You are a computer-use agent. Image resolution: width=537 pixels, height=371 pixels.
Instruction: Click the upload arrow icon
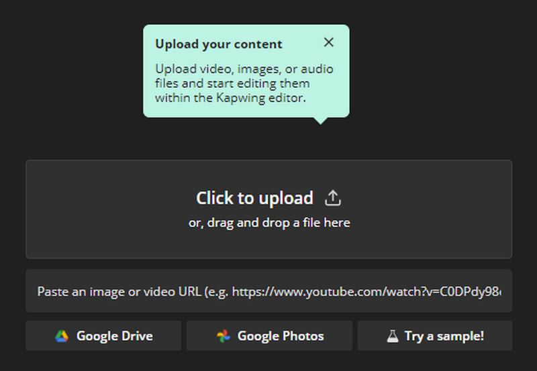332,198
